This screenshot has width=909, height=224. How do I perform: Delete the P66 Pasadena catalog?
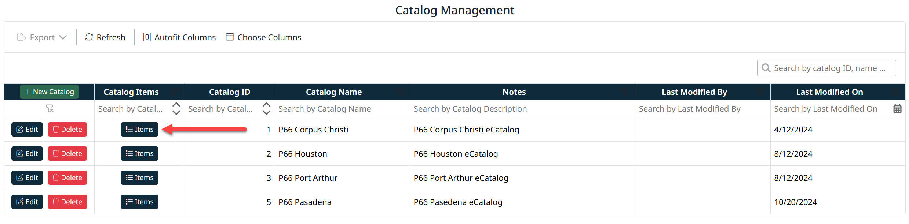[67, 202]
